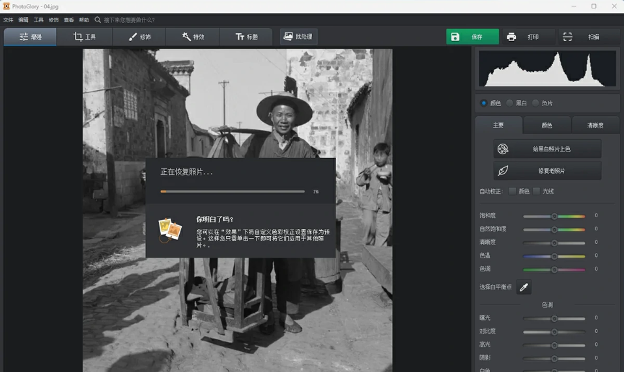The height and width of the screenshot is (372, 624).
Task: Adjust the 清晰度 clarity slider
Action: click(554, 243)
